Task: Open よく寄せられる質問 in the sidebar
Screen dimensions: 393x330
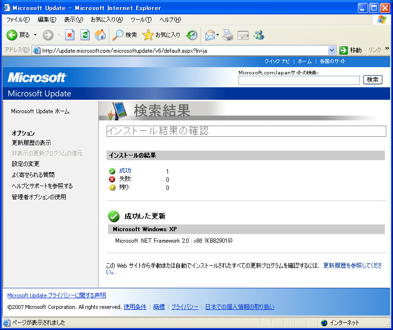Action: [x=33, y=175]
